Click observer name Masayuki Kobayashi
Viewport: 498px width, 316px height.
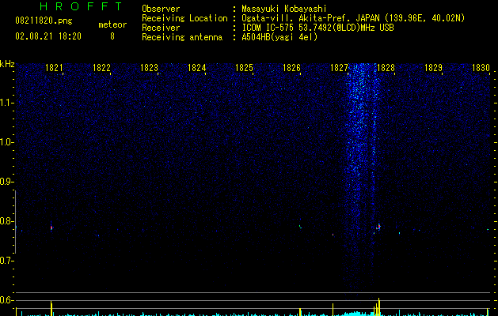tap(284, 9)
